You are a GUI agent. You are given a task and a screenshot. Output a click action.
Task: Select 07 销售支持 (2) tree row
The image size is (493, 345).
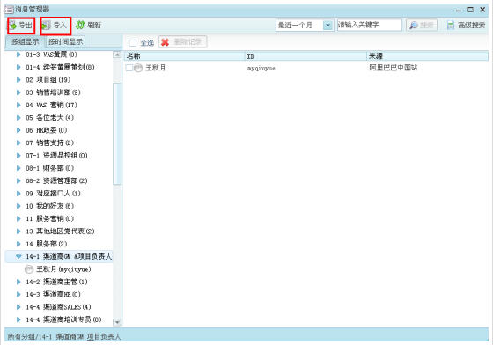[49, 143]
